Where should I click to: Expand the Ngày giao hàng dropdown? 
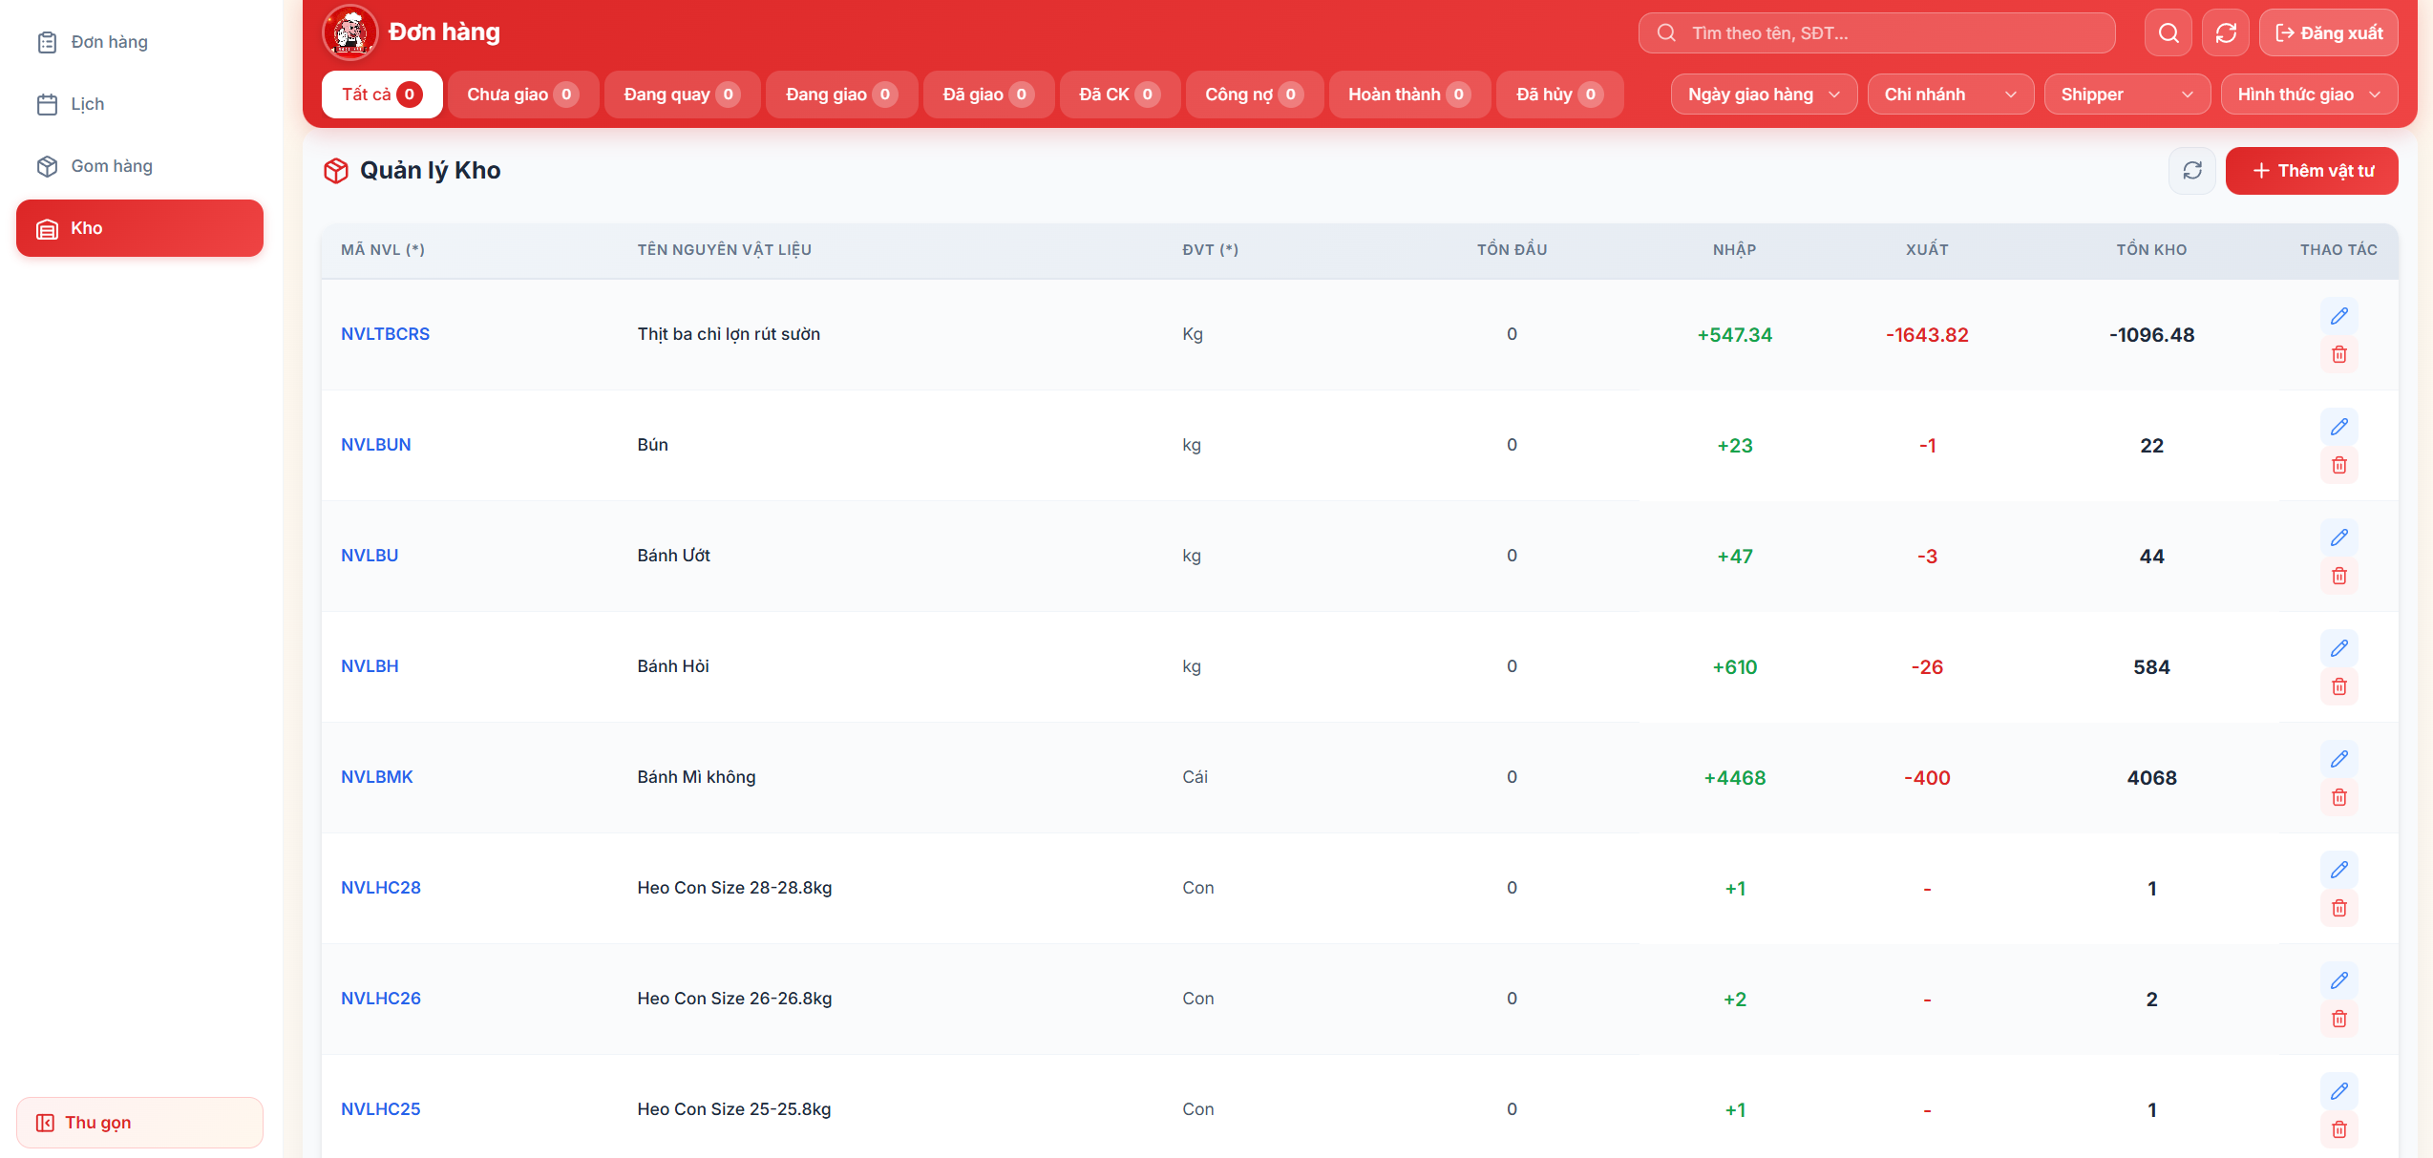1763,95
